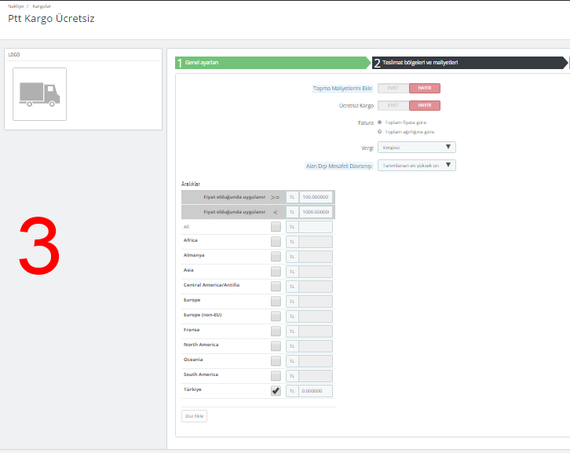Click the Africa row price field
The image size is (570, 453).
[x=316, y=242]
